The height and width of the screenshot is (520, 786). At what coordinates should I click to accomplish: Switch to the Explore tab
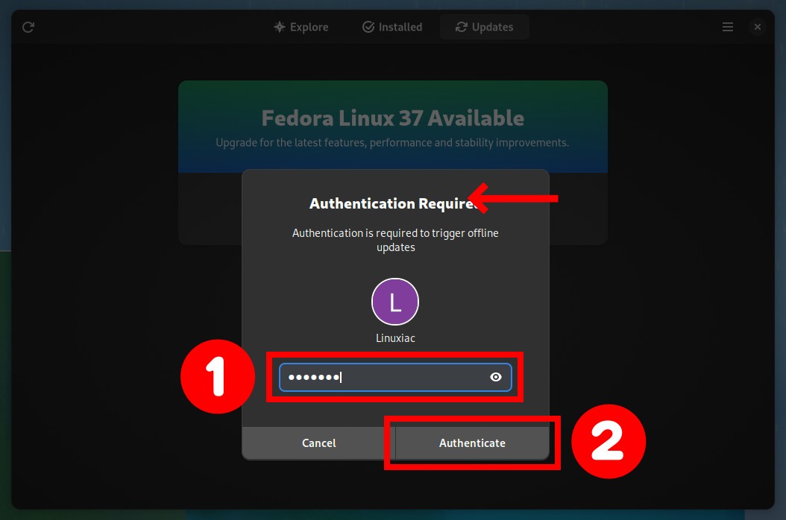301,27
